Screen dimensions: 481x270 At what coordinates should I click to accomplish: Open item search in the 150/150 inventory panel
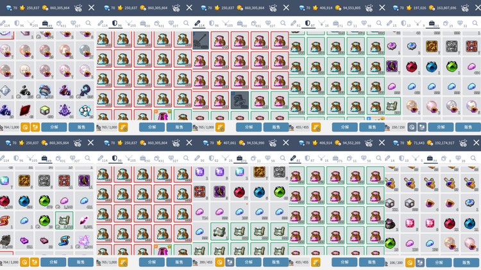pyautogui.click(x=475, y=23)
